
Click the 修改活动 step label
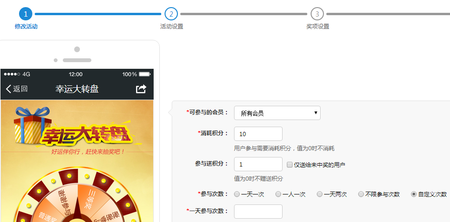click(26, 27)
